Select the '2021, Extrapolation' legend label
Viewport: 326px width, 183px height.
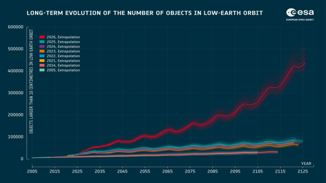coord(63,61)
